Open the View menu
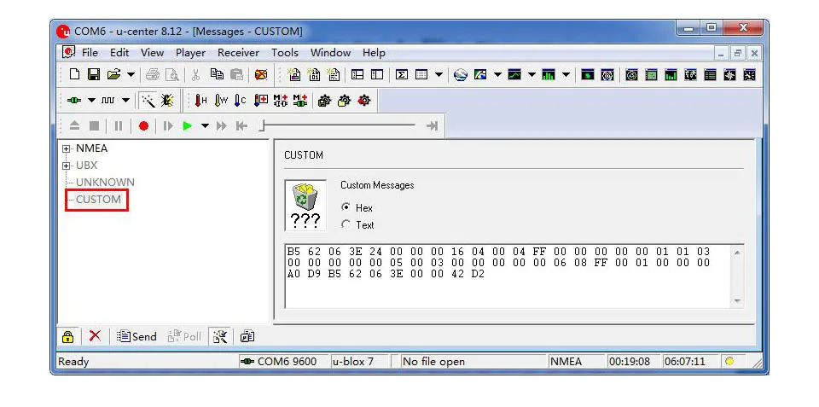819x407 pixels. pyautogui.click(x=152, y=53)
